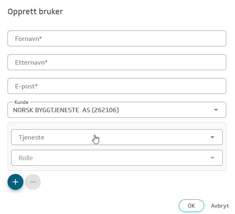
Task: Click the E-post* placeholder label
Action: 27,86
